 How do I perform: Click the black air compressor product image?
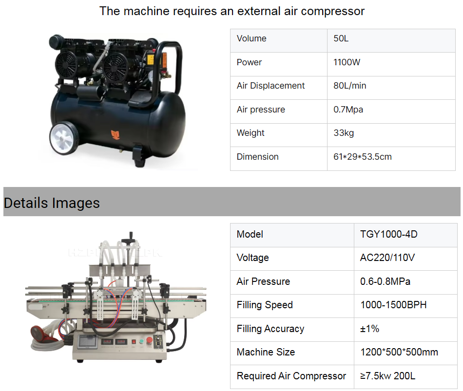coord(116,100)
